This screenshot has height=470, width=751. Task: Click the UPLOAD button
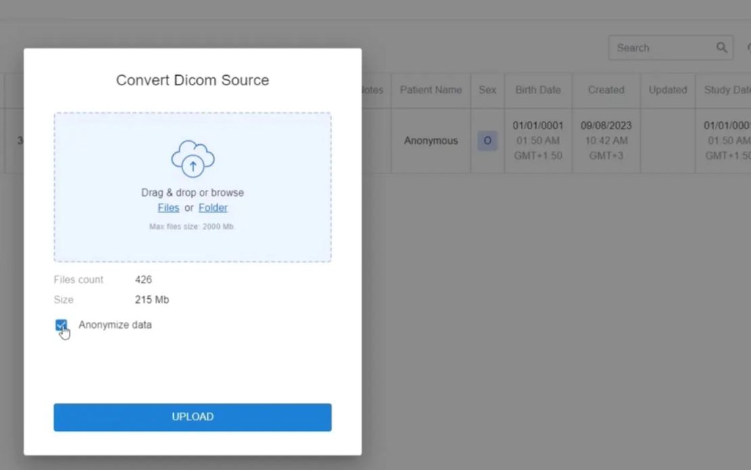click(x=193, y=417)
